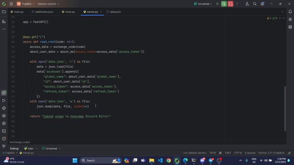
Task: Open the Structure tool window in sidebar
Action: pos(4,22)
